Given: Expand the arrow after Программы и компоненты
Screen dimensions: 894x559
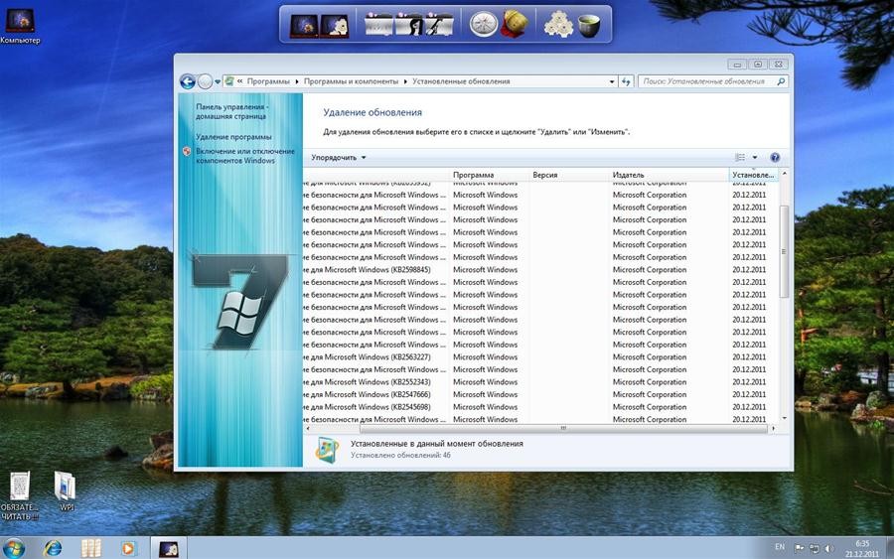Looking at the screenshot, I should [405, 81].
